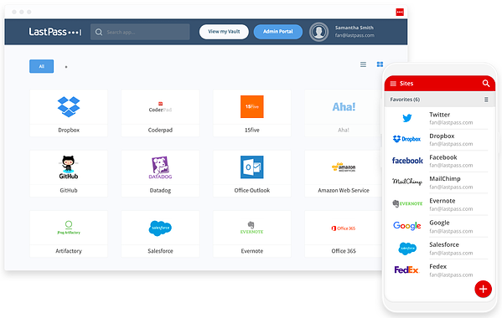Image resolution: width=502 pixels, height=318 pixels.
Task: Open Samantha Smith's profile avatar
Action: pos(318,32)
